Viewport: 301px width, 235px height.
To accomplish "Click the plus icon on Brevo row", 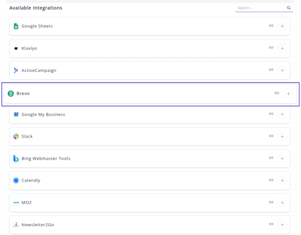I will pyautogui.click(x=288, y=93).
